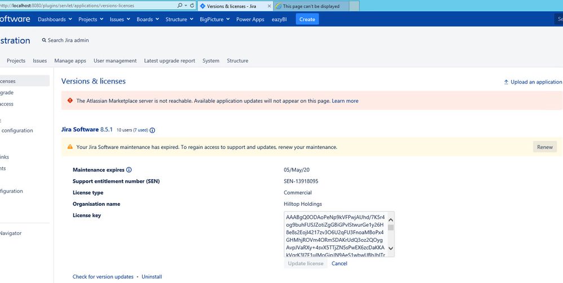Click the 05/May/20 expiry date
Image resolution: width=563 pixels, height=283 pixels.
(296, 170)
